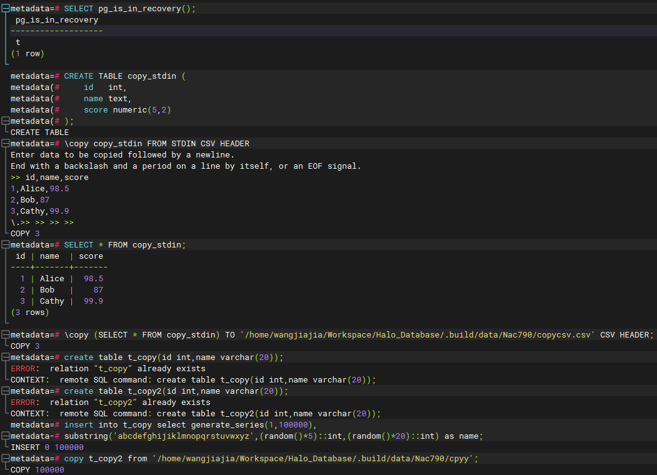The width and height of the screenshot is (657, 475).
Task: Toggle fold marker beside the 'substring(' line
Action: click(x=6, y=436)
